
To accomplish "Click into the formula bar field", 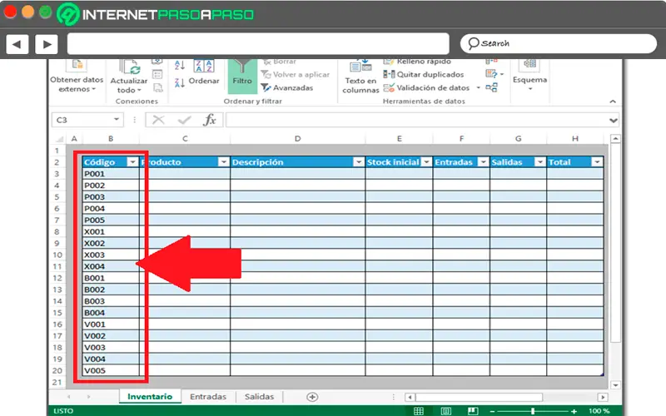I will tap(417, 120).
